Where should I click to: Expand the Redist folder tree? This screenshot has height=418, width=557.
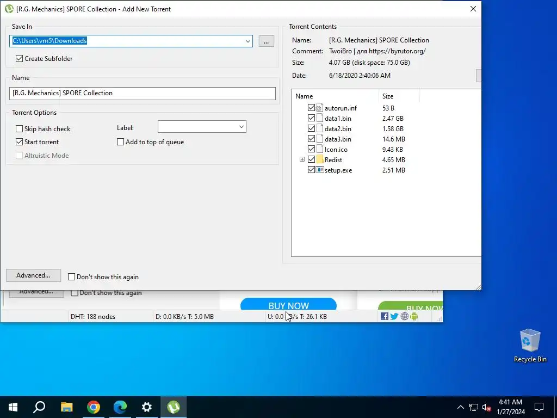click(x=302, y=159)
